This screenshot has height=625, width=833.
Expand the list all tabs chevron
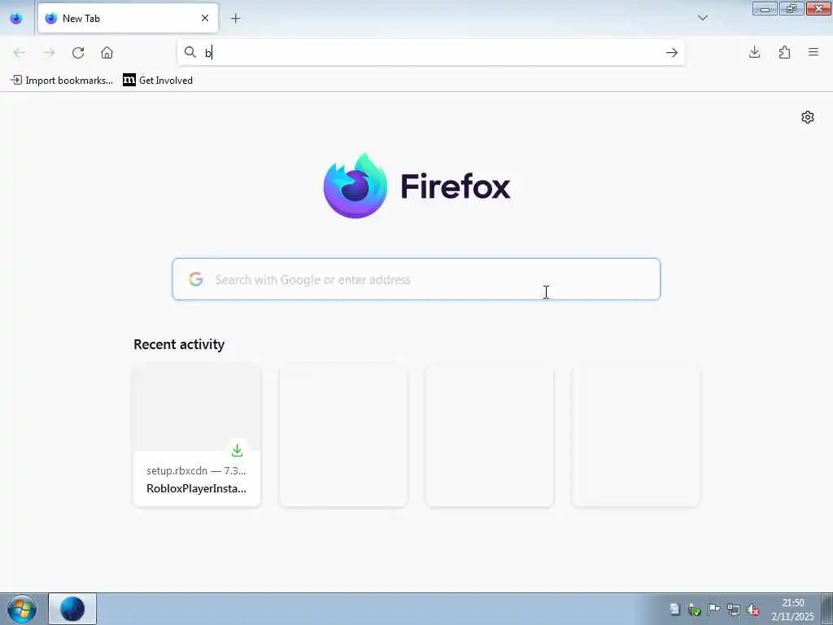(702, 18)
